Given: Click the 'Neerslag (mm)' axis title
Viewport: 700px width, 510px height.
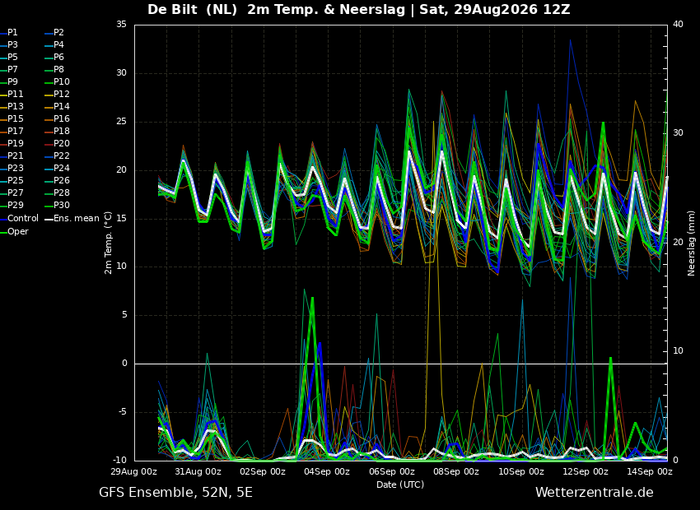Looking at the screenshot, I should point(691,243).
